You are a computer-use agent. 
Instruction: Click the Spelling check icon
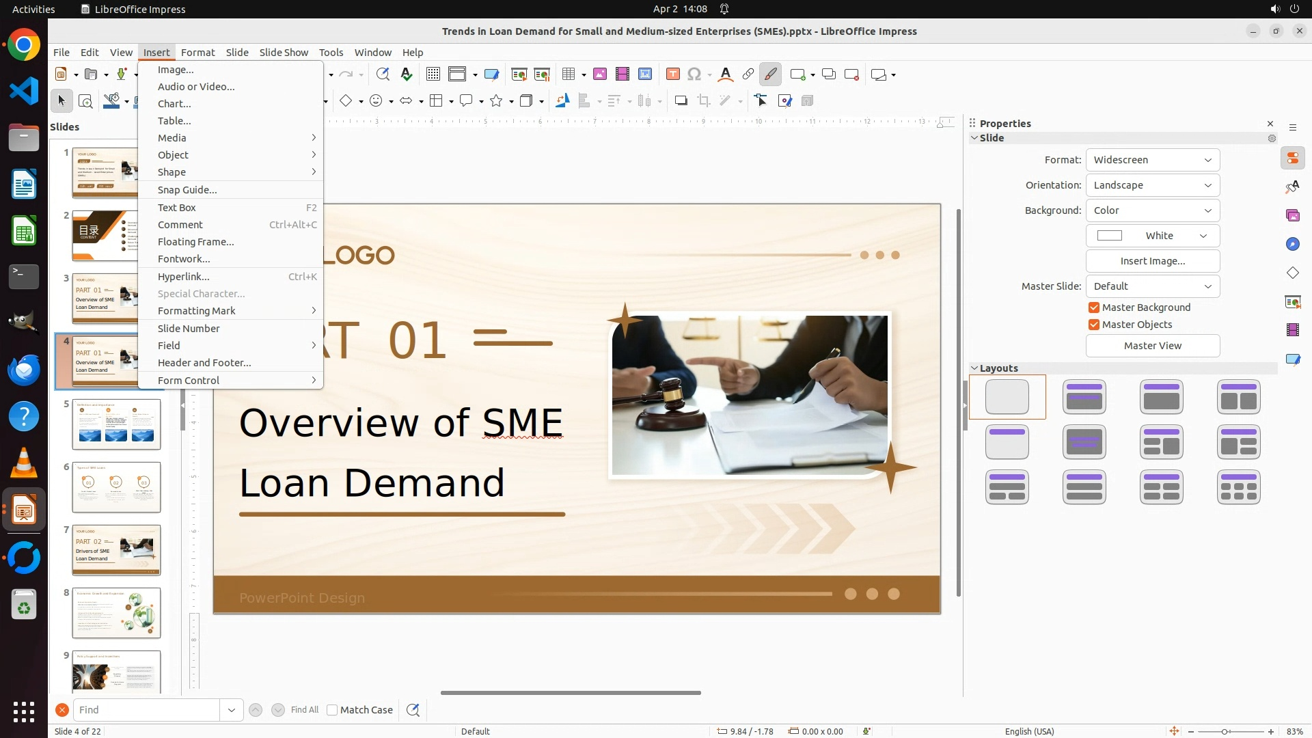click(407, 74)
